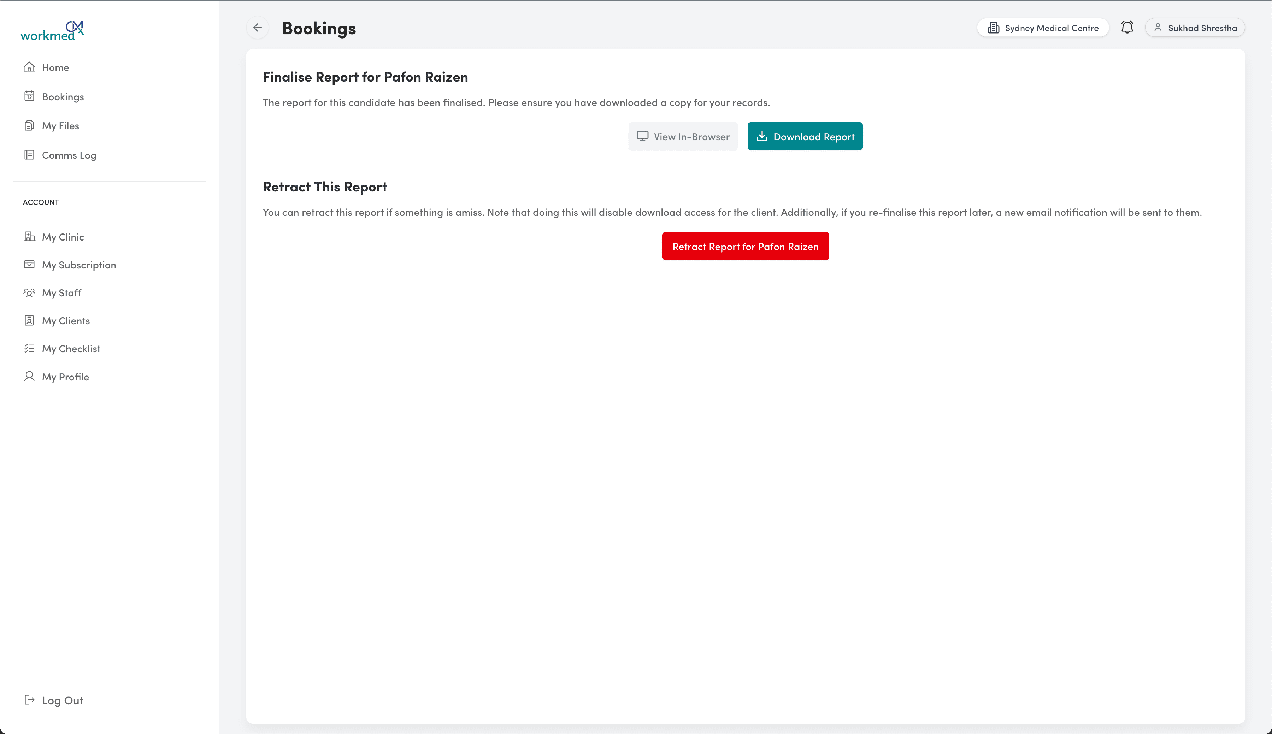This screenshot has width=1272, height=734.
Task: Open the Sydney Medical Centre selector
Action: (x=1043, y=27)
